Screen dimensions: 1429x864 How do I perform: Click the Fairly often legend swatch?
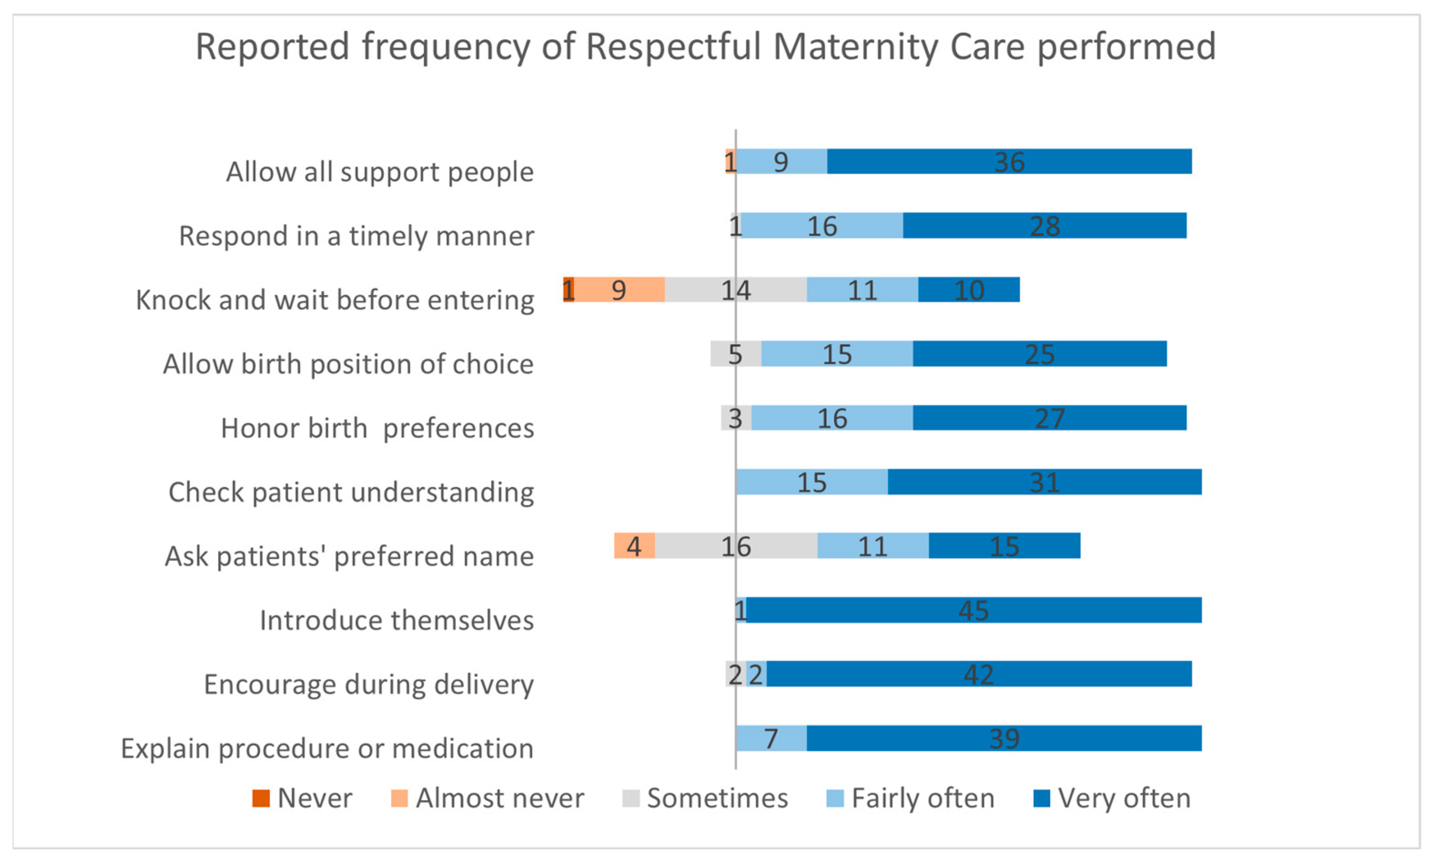pyautogui.click(x=834, y=798)
